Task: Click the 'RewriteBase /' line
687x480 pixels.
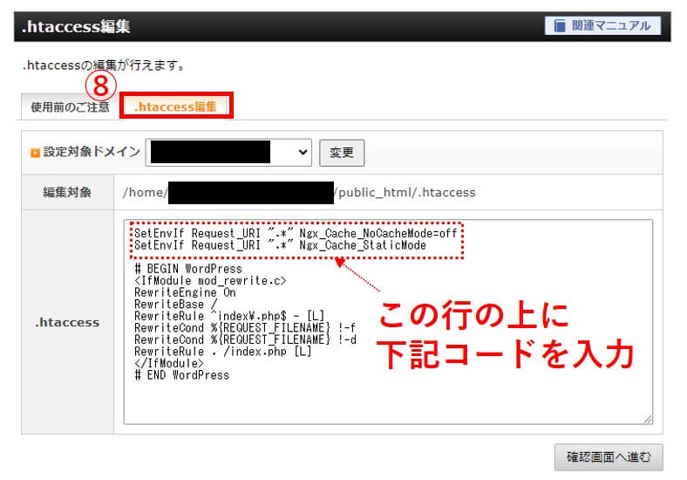Action: (x=176, y=304)
